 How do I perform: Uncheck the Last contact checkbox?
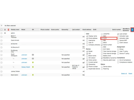tap(118, 34)
